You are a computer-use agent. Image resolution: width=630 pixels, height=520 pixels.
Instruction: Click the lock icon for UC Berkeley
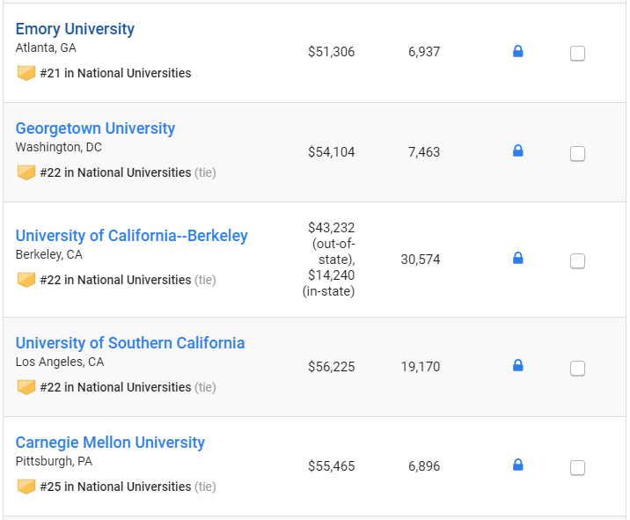[x=518, y=258]
